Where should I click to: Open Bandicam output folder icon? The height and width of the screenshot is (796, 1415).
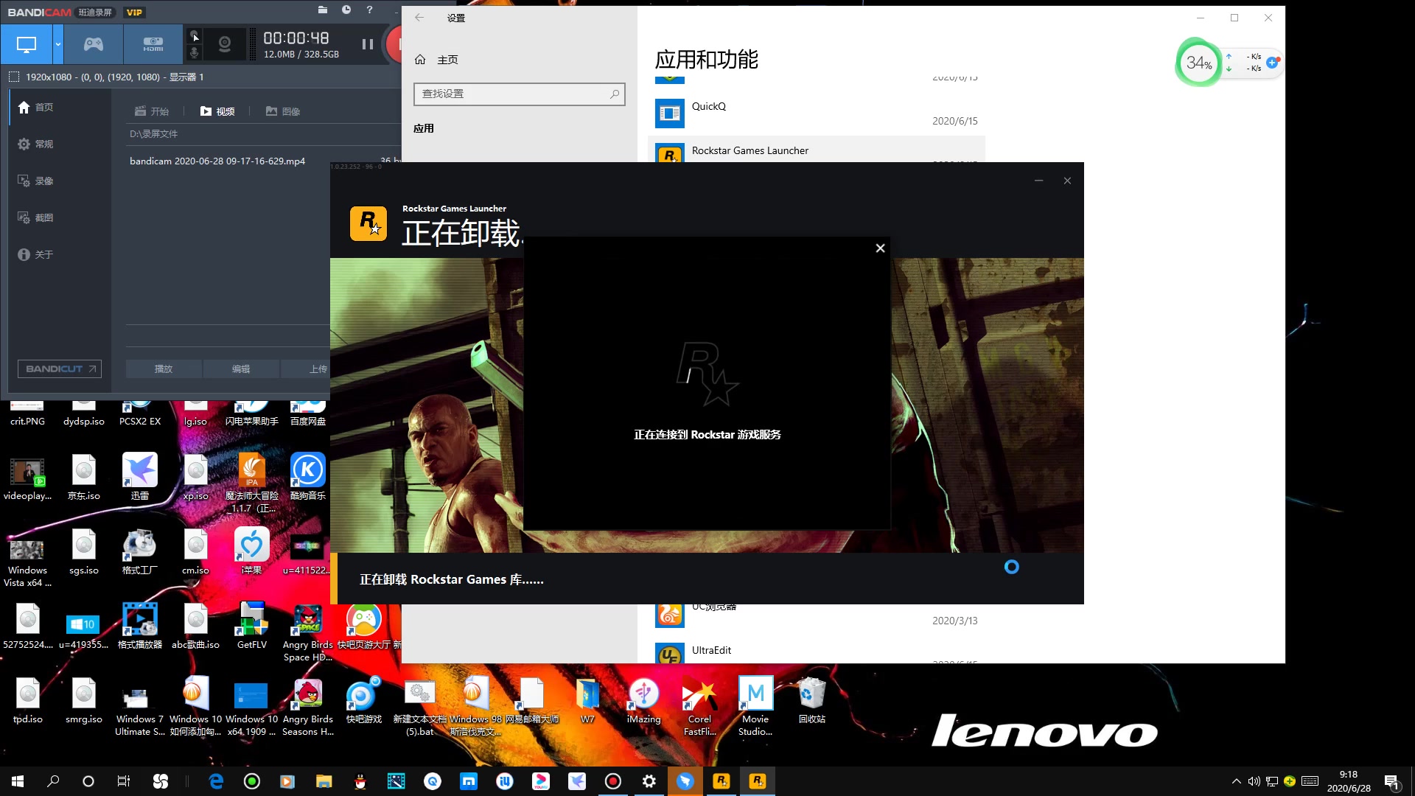[x=322, y=10]
